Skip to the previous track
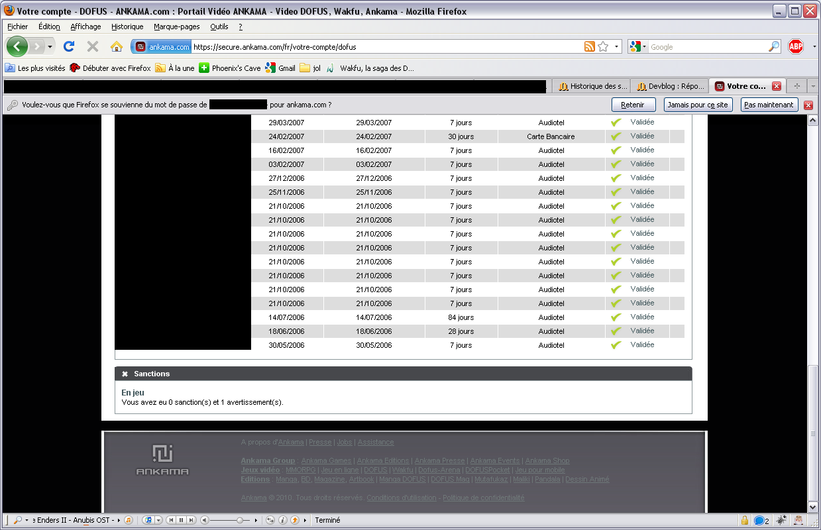 click(x=171, y=520)
